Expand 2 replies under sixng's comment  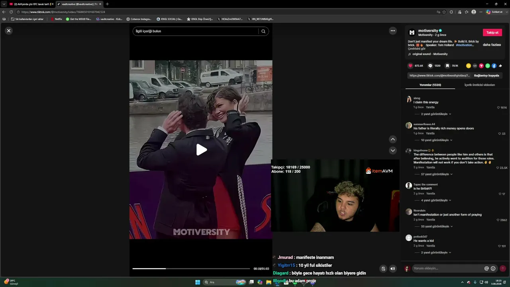tap(436, 114)
